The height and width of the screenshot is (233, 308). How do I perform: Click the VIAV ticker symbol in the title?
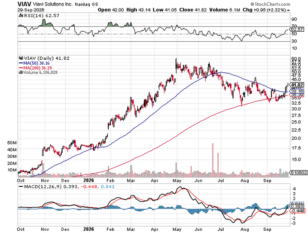24,4
